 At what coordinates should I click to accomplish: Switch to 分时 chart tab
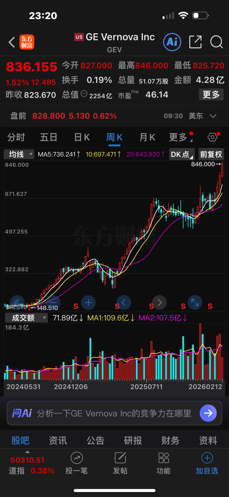click(16, 137)
